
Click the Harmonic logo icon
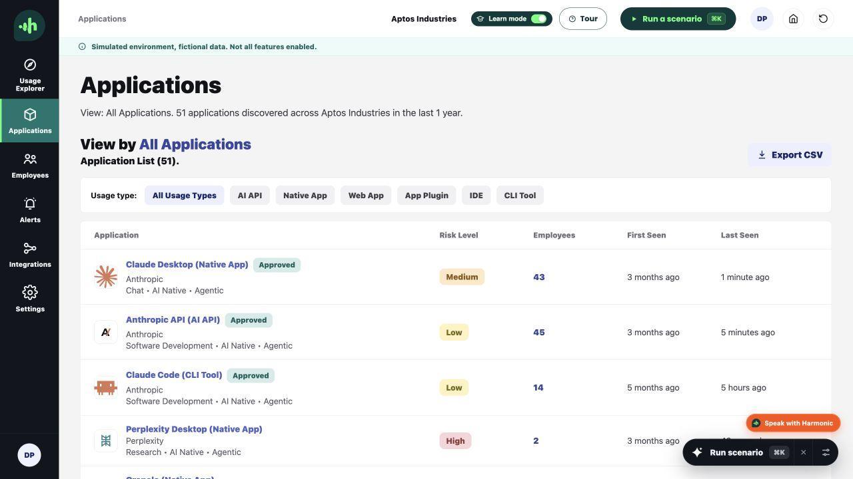[x=29, y=26]
